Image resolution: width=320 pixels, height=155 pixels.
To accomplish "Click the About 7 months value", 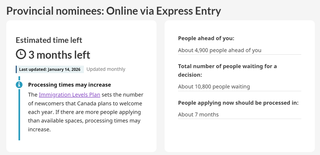I will [198, 114].
